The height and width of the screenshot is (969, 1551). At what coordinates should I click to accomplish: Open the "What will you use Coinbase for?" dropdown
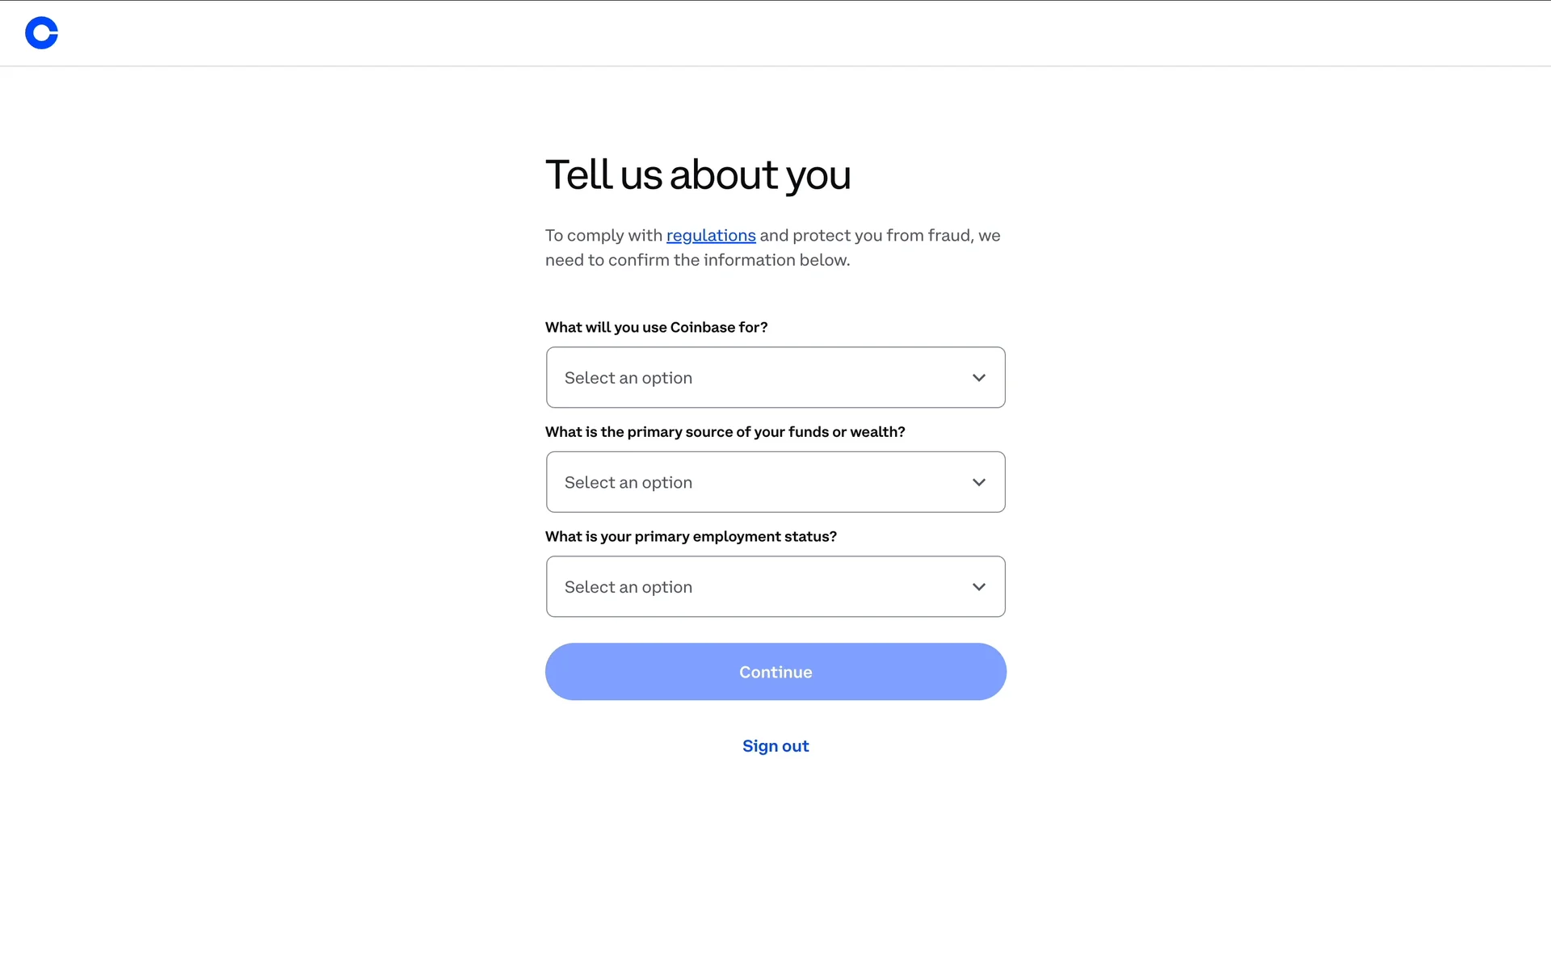click(x=775, y=377)
